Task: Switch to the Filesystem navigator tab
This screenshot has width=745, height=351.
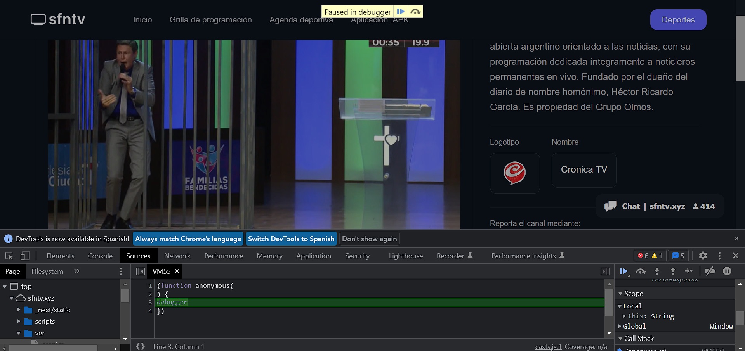Action: tap(47, 271)
